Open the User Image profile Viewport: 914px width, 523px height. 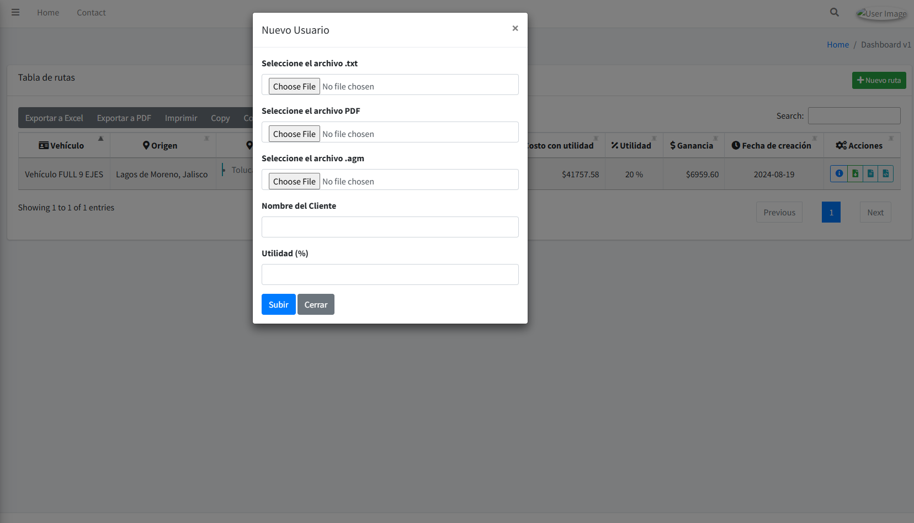pyautogui.click(x=882, y=13)
